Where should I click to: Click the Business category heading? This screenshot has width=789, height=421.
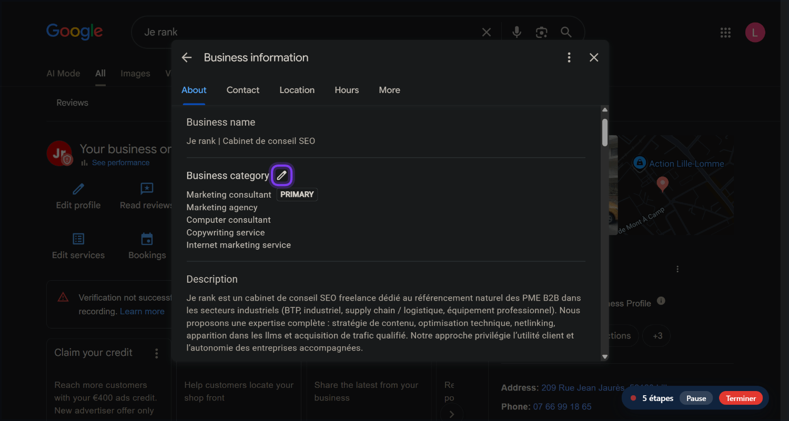pos(228,176)
